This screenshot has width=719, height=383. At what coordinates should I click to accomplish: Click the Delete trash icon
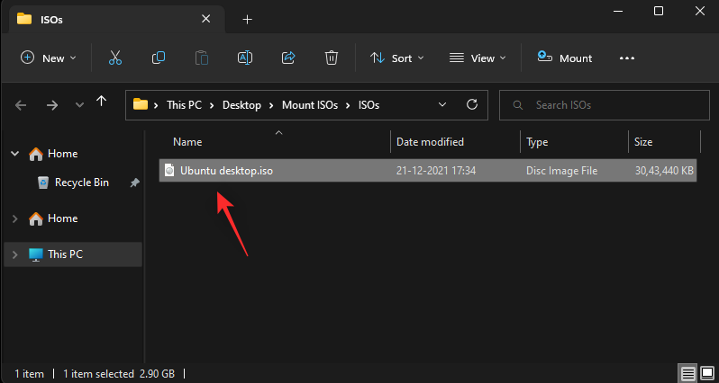(332, 58)
